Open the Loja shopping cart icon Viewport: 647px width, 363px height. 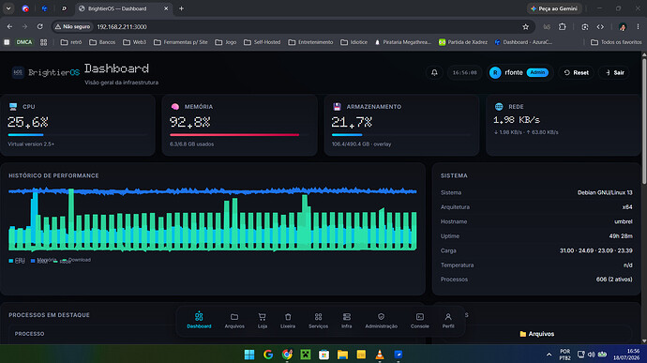click(x=262, y=321)
